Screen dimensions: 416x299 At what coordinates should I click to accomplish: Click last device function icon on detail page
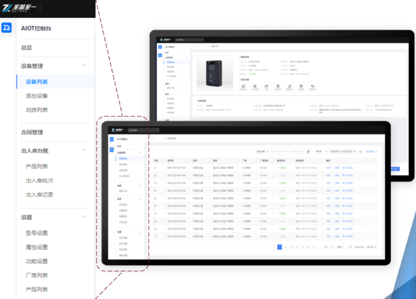(x=312, y=86)
